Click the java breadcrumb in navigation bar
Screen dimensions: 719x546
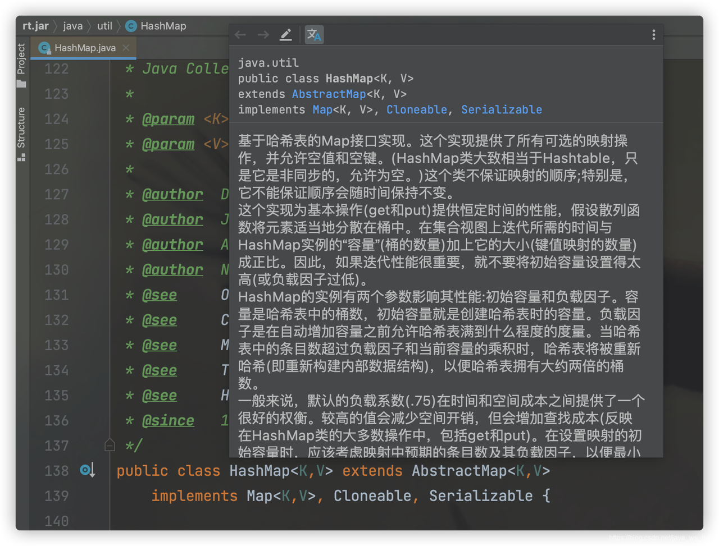tap(72, 26)
